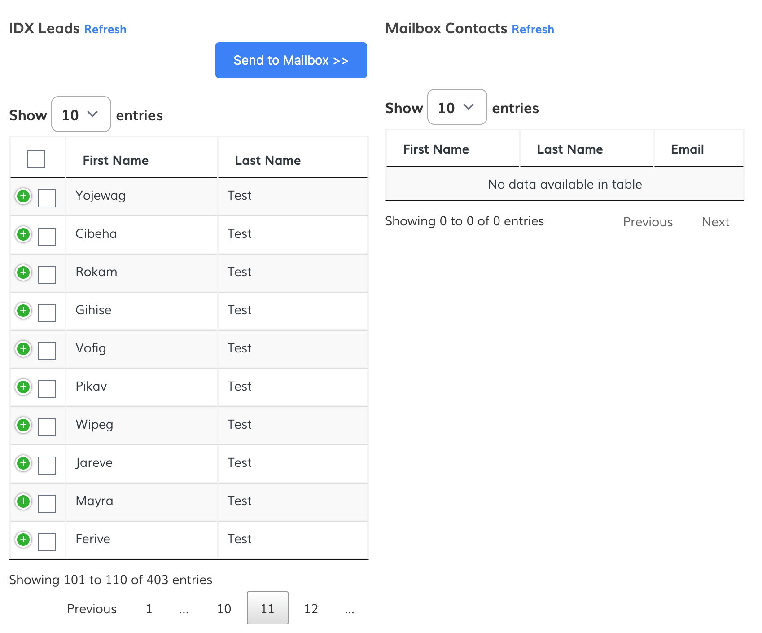Sort IDX Leads by First Name

click(115, 160)
